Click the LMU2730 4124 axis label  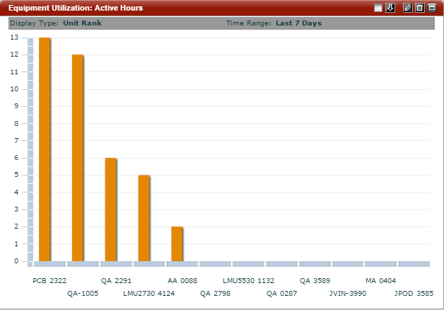(149, 294)
